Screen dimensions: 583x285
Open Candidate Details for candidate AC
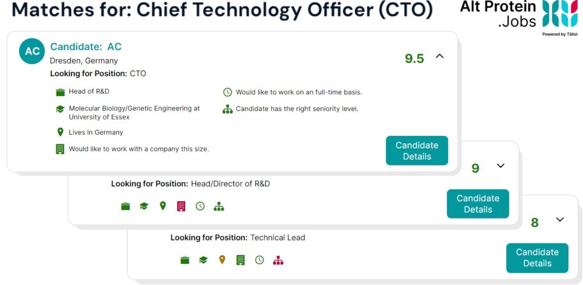coord(417,151)
